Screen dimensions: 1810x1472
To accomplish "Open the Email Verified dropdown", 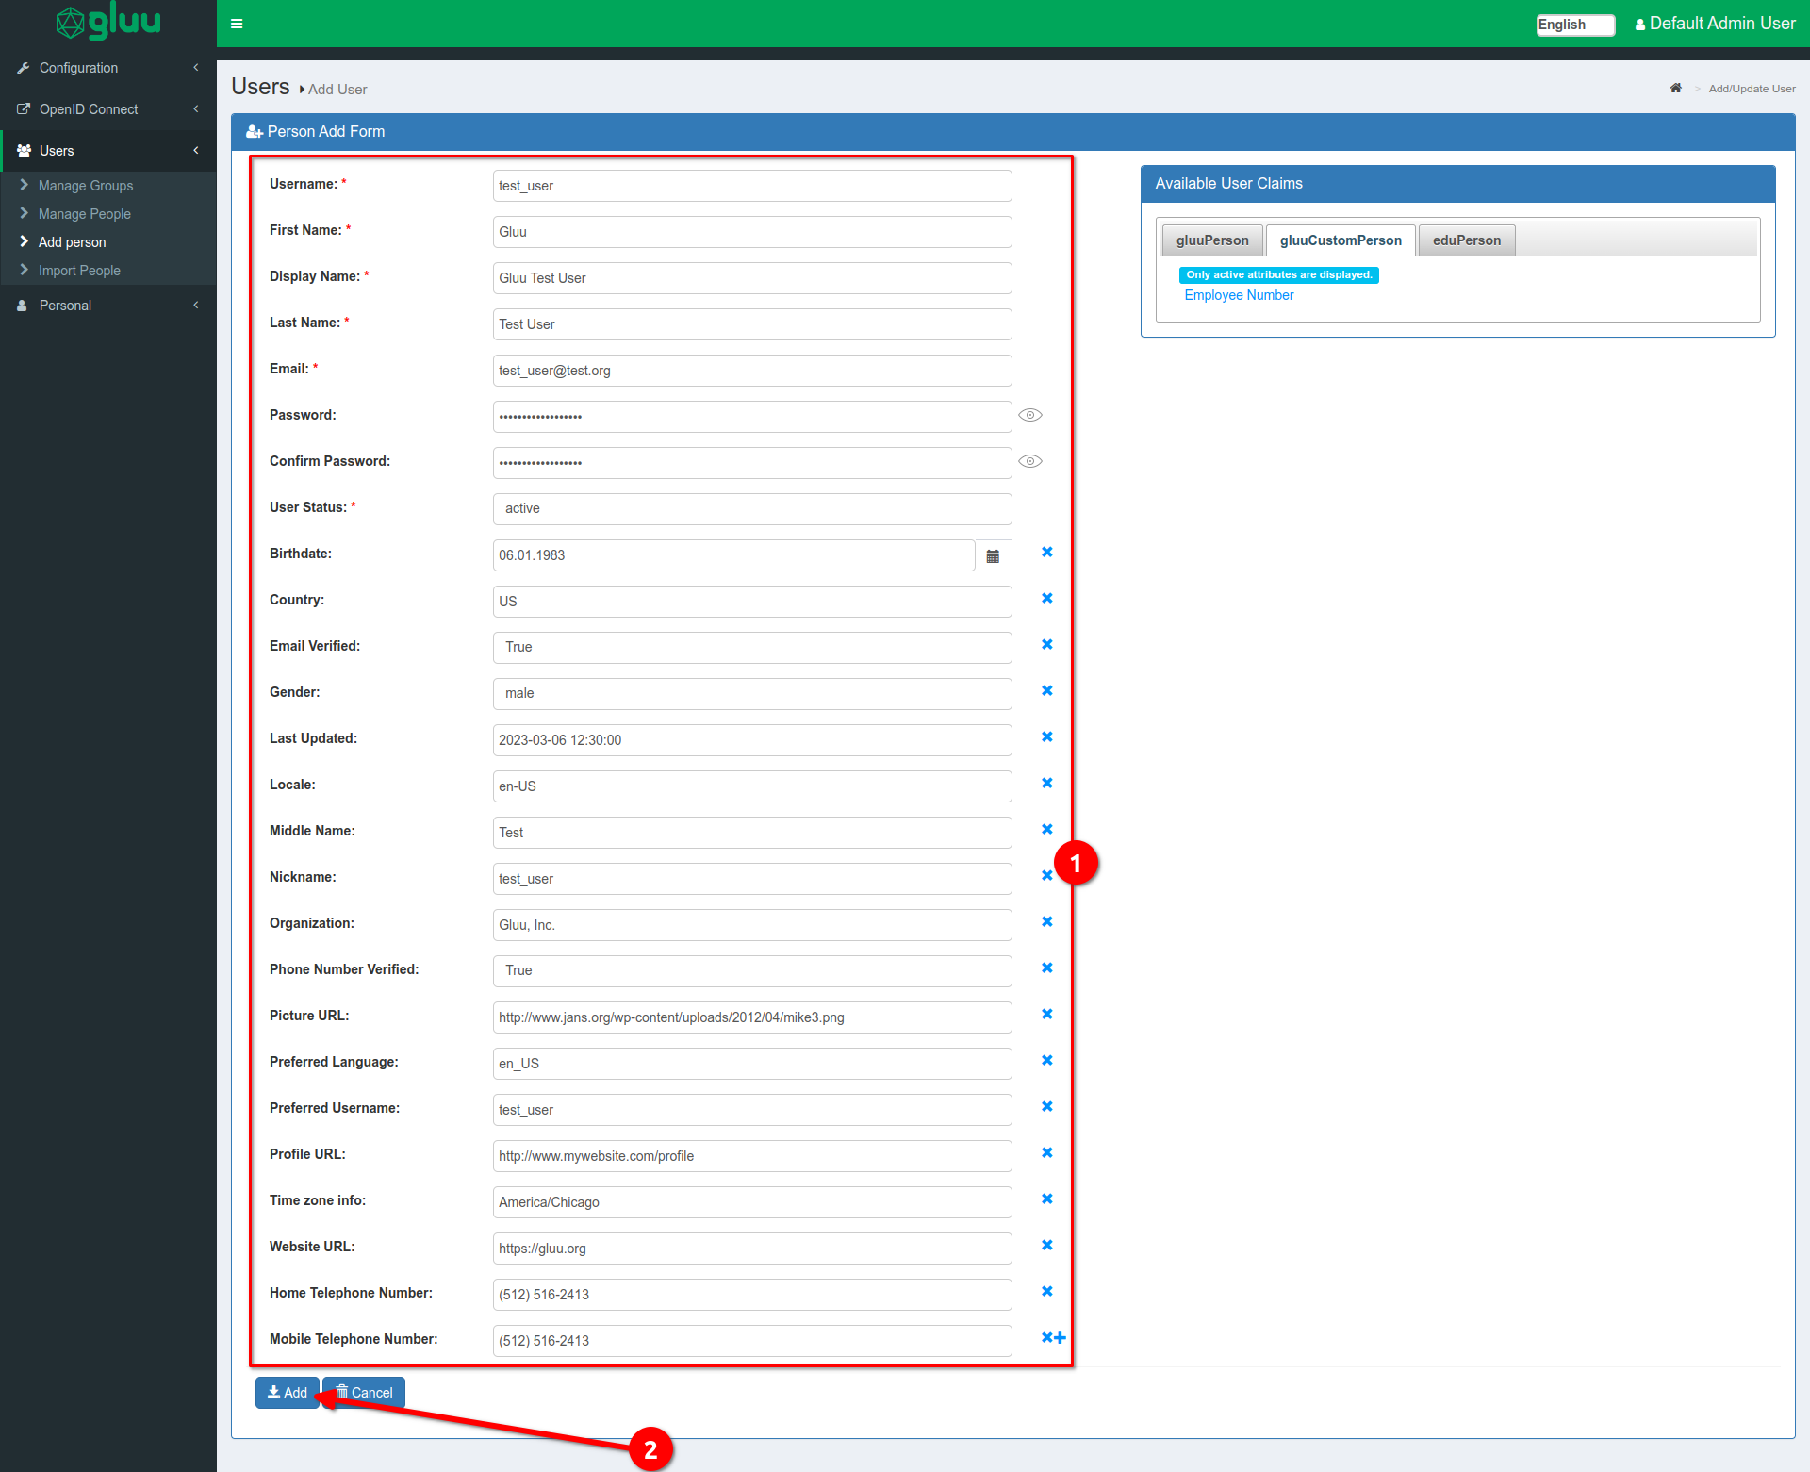I will pos(751,648).
